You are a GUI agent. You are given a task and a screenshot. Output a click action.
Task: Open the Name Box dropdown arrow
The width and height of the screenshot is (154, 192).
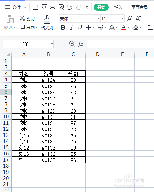[52, 44]
